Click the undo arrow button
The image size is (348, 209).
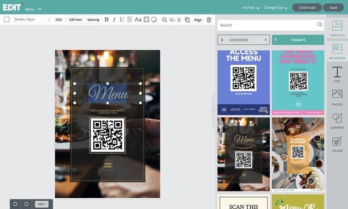pyautogui.click(x=15, y=204)
